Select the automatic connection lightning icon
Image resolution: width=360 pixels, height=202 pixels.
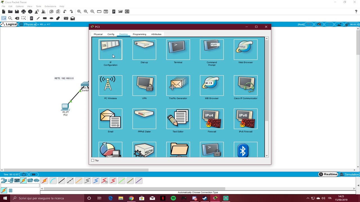(x=44, y=181)
